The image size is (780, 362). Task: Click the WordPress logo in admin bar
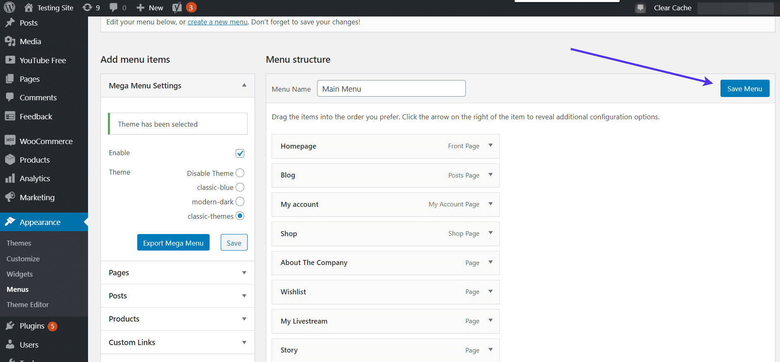[9, 7]
